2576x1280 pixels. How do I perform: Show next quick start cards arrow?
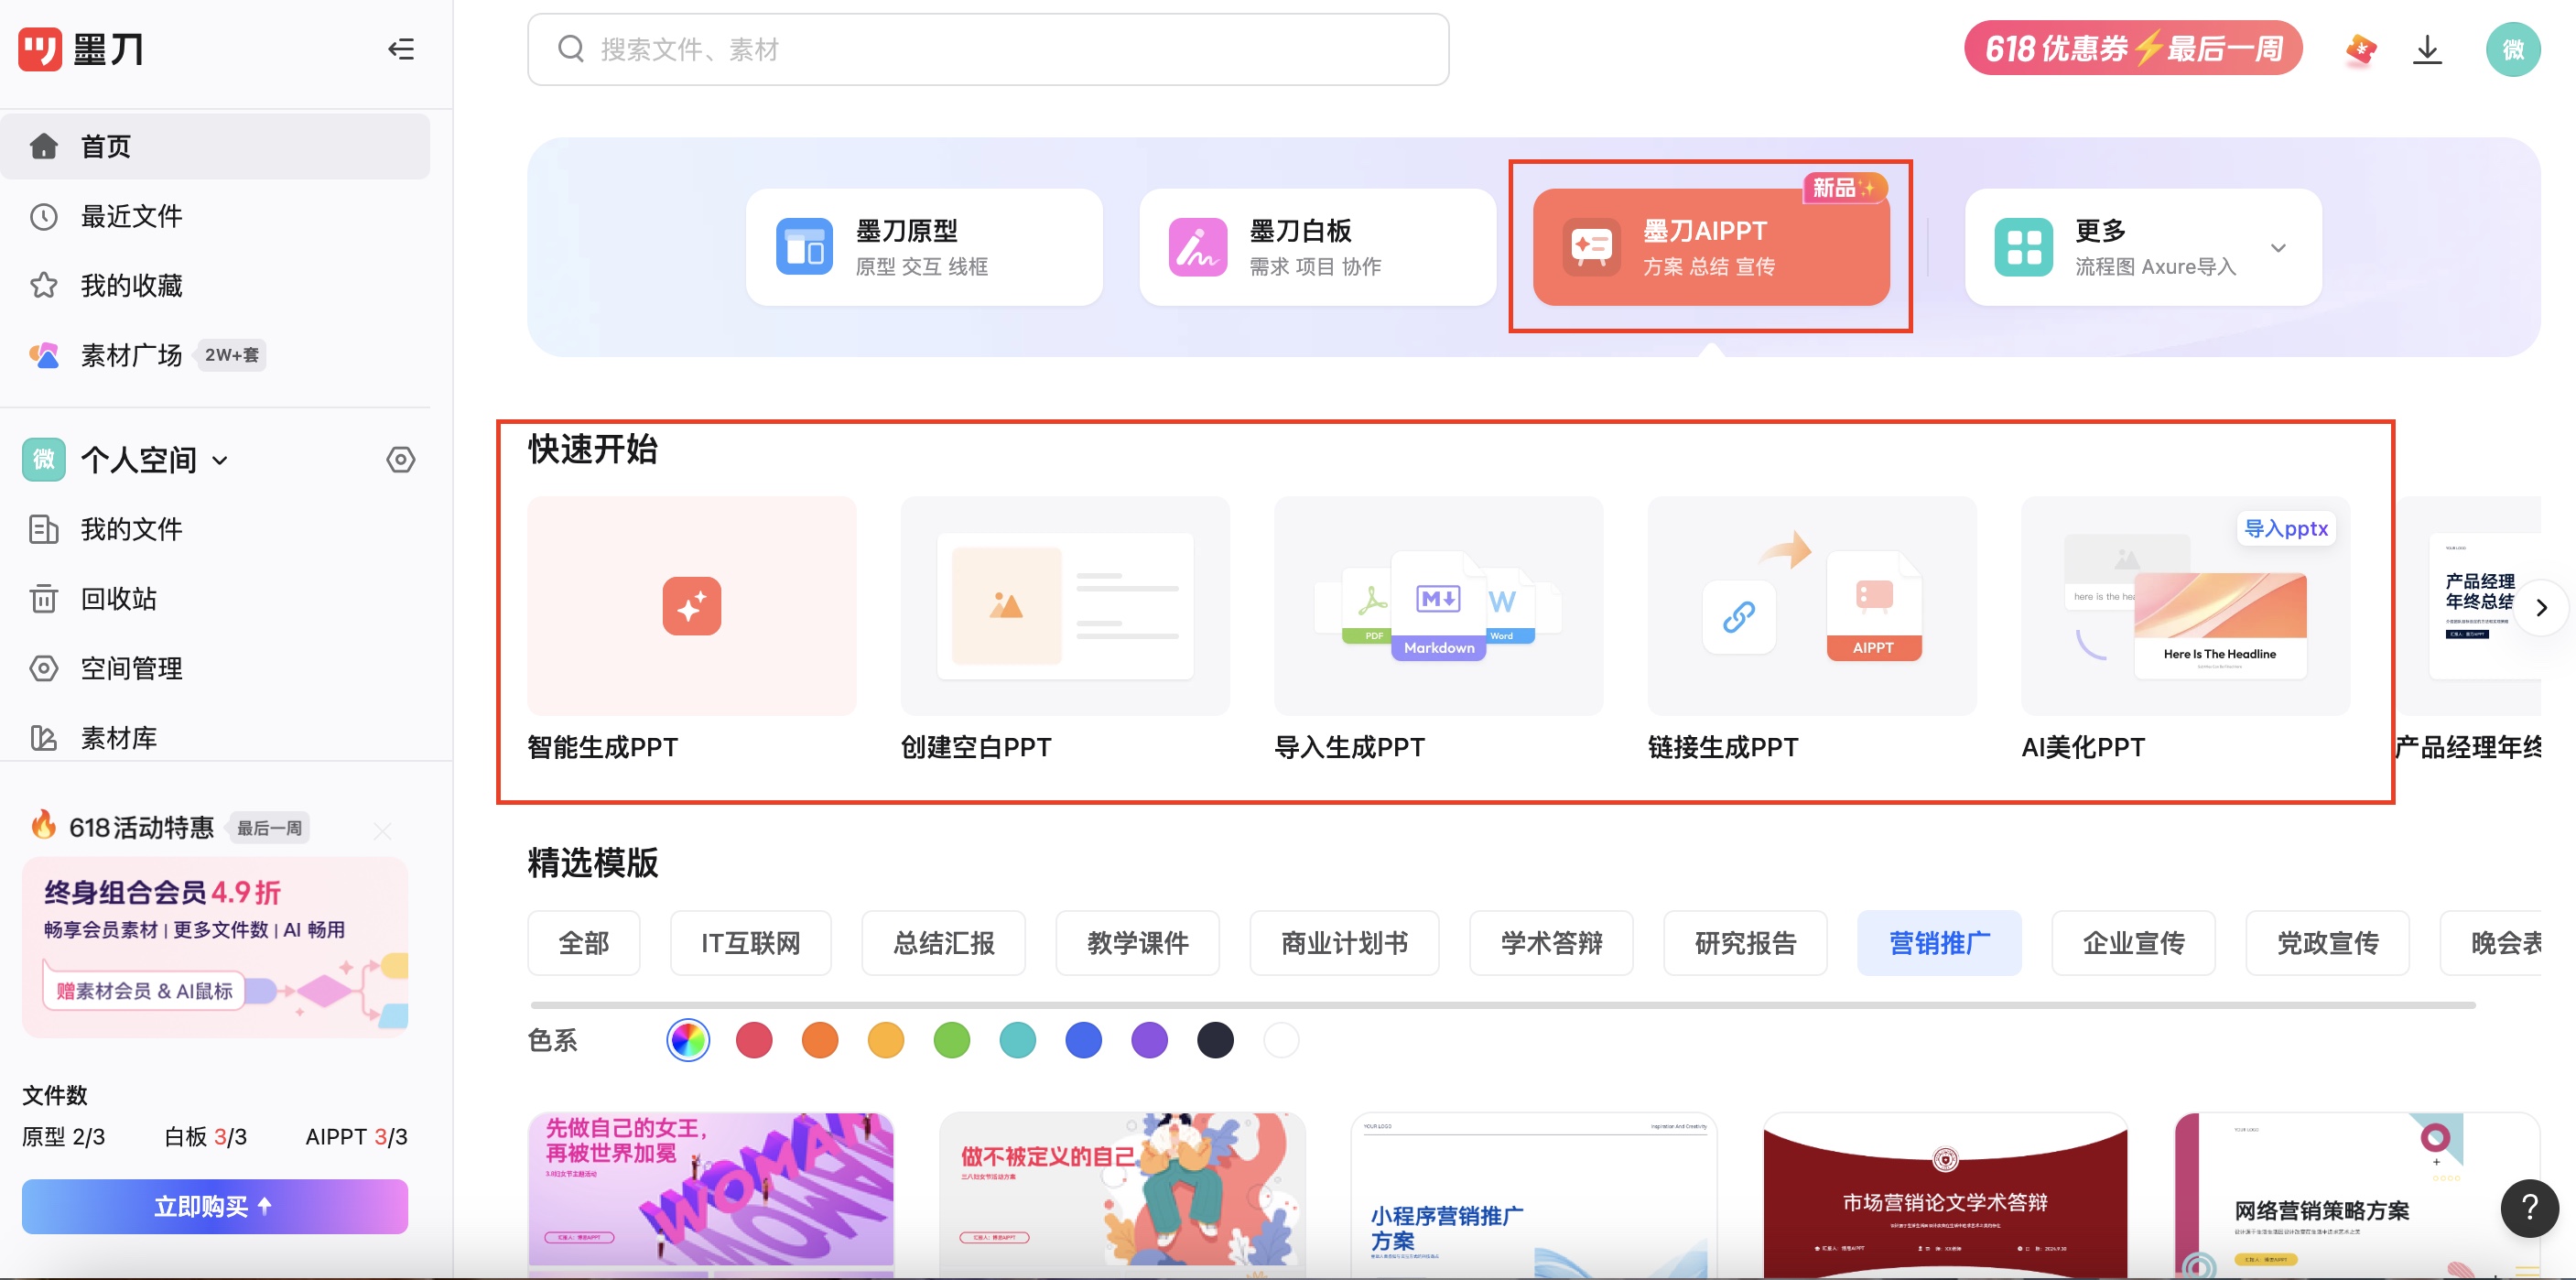(2541, 607)
